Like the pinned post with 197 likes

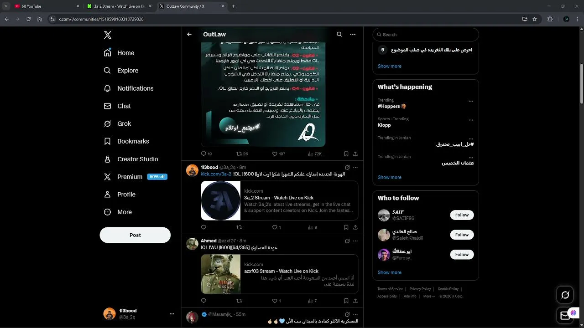pyautogui.click(x=278, y=154)
